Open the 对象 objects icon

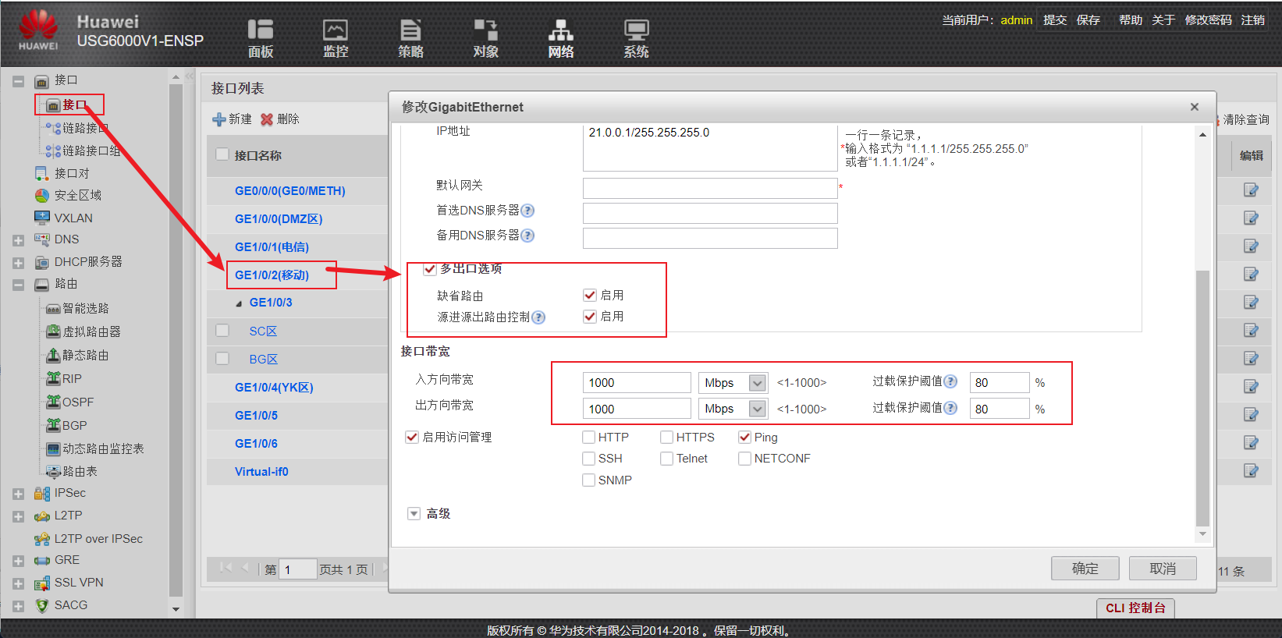click(485, 30)
